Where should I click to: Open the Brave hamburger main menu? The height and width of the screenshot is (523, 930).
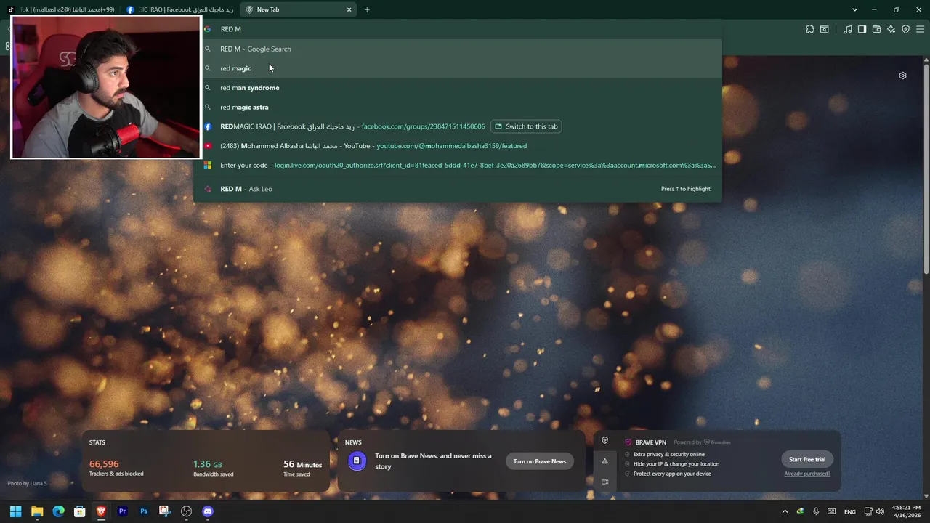[x=920, y=29]
